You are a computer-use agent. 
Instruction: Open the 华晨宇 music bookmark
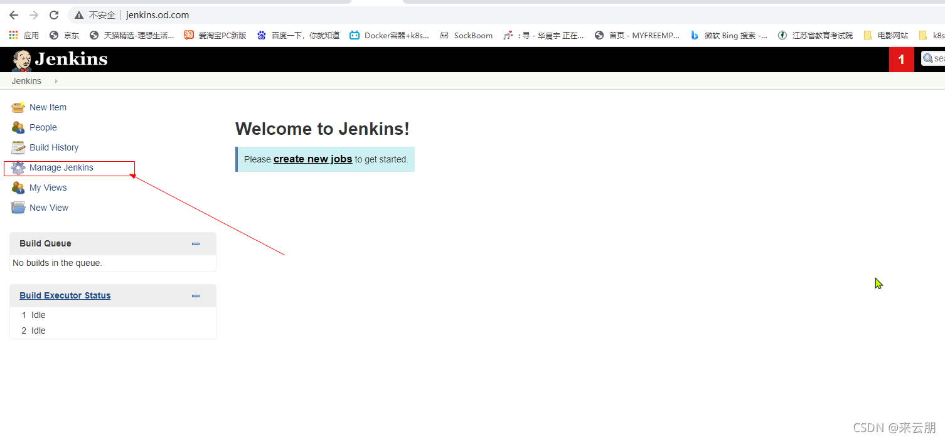(x=543, y=35)
